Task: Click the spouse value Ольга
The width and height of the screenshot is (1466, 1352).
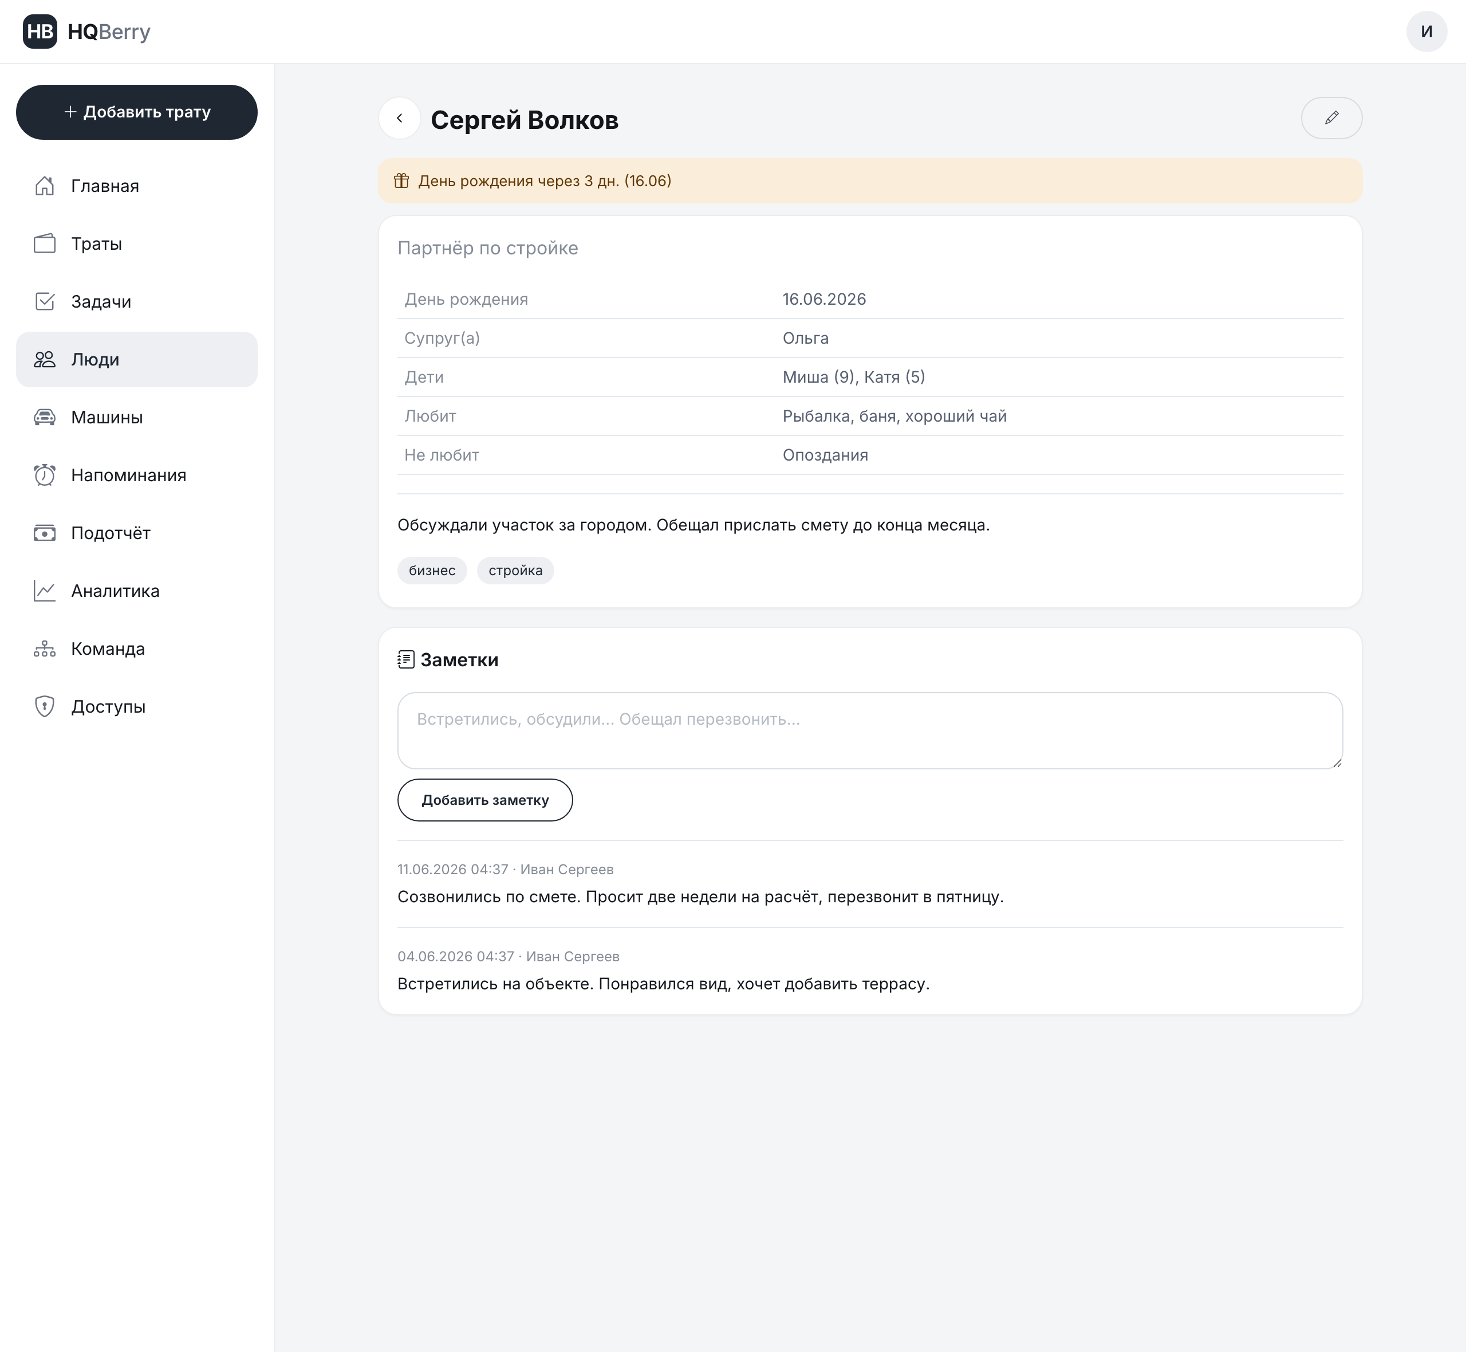Action: [x=805, y=338]
